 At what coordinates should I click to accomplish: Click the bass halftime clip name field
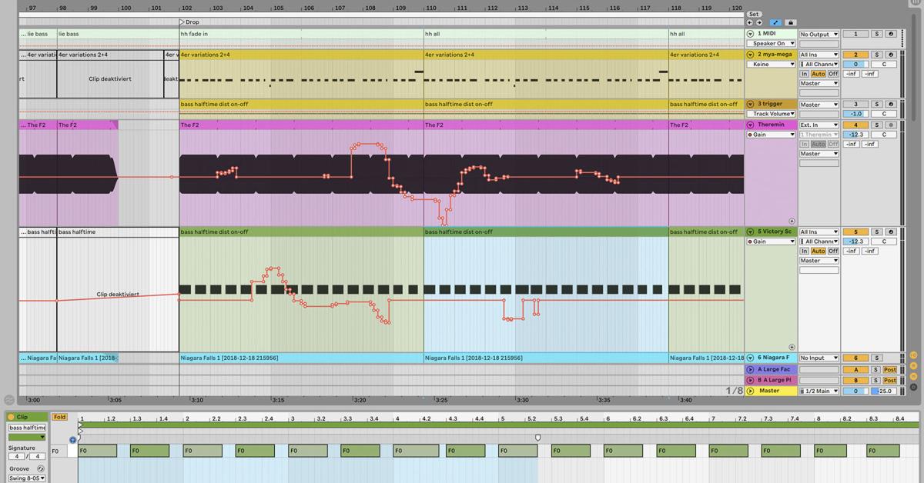tap(28, 428)
